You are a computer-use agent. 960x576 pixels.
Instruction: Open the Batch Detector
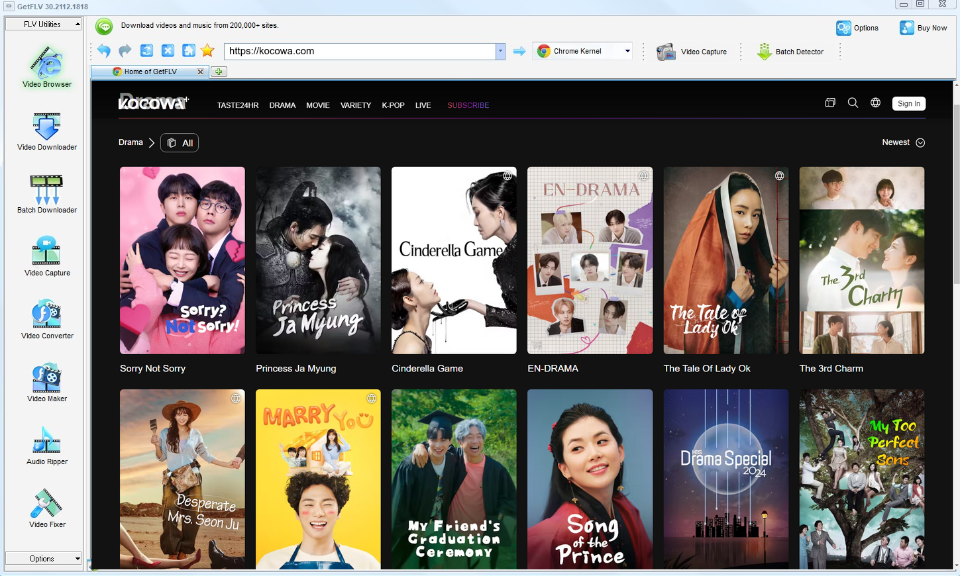point(790,52)
